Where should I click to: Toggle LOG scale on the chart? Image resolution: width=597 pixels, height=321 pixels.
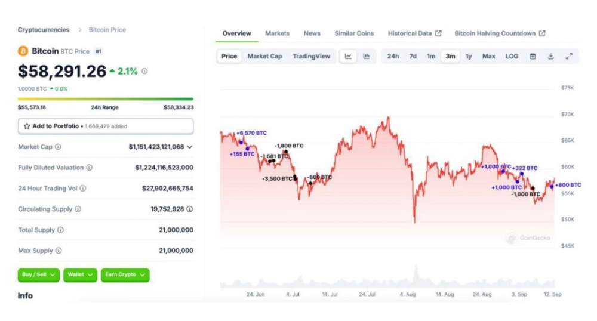pyautogui.click(x=512, y=57)
